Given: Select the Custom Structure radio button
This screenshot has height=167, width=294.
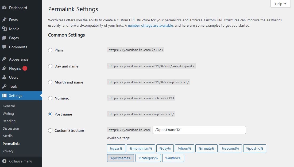Looking at the screenshot, I should pyautogui.click(x=50, y=130).
